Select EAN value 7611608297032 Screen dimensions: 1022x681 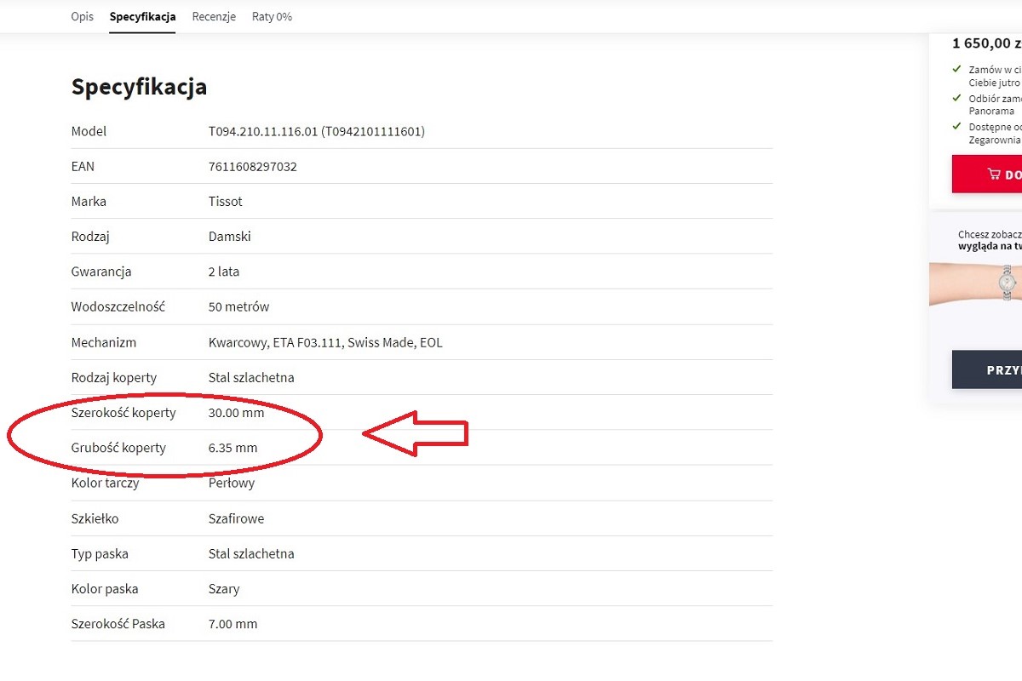[x=253, y=167]
